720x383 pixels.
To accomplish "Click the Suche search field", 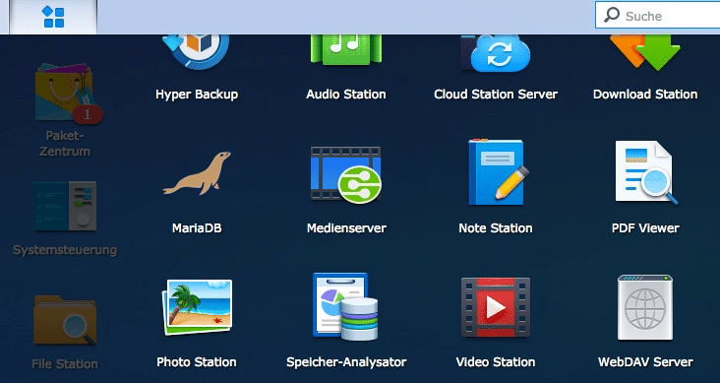I will coord(658,15).
